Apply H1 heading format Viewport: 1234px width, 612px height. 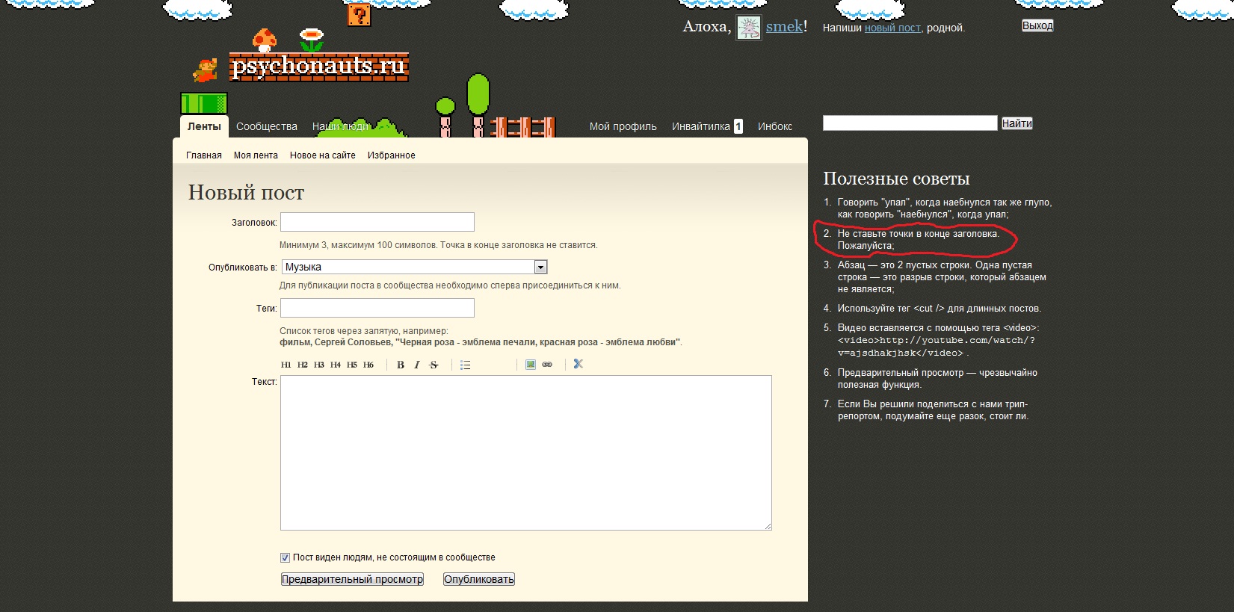(286, 365)
